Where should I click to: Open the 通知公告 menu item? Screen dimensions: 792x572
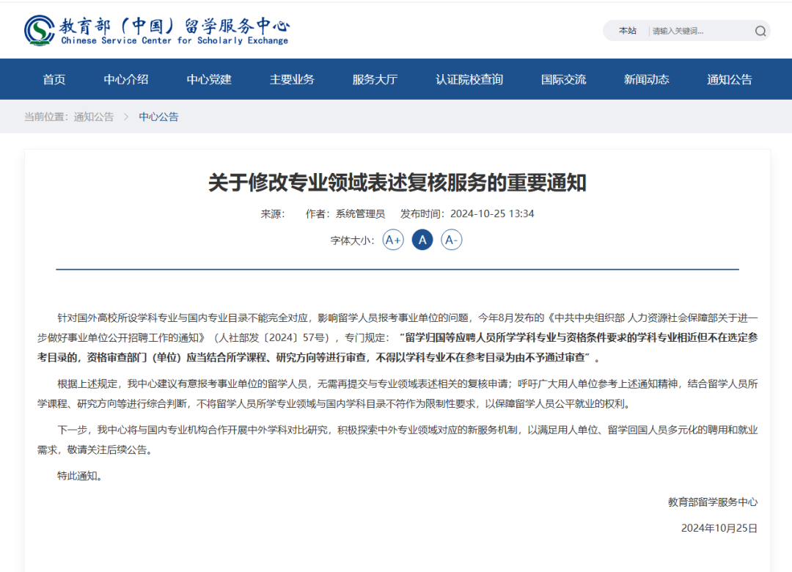730,79
